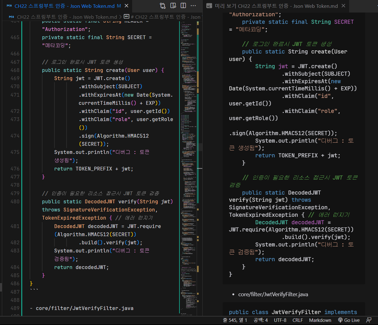
Task: Click private static final String SECRET in preview
Action: 298,22
